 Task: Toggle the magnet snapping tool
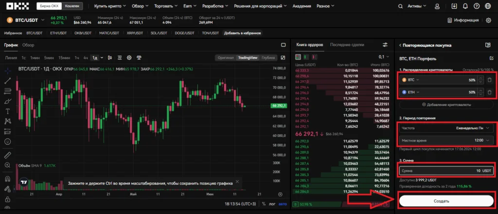point(8,179)
